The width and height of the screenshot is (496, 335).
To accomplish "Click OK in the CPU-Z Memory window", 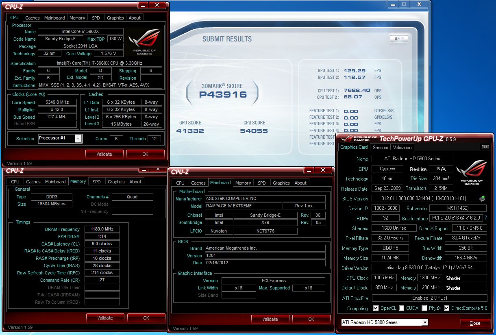I will click(146, 318).
